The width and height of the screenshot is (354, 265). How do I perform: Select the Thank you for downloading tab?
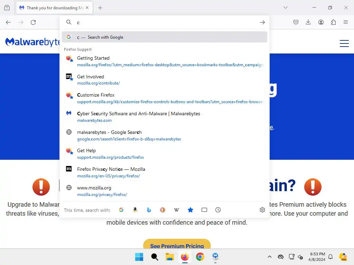[x=54, y=8]
